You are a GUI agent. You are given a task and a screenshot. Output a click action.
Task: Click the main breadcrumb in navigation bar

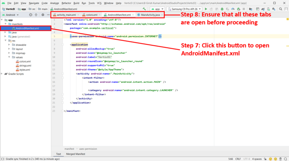click(43, 9)
